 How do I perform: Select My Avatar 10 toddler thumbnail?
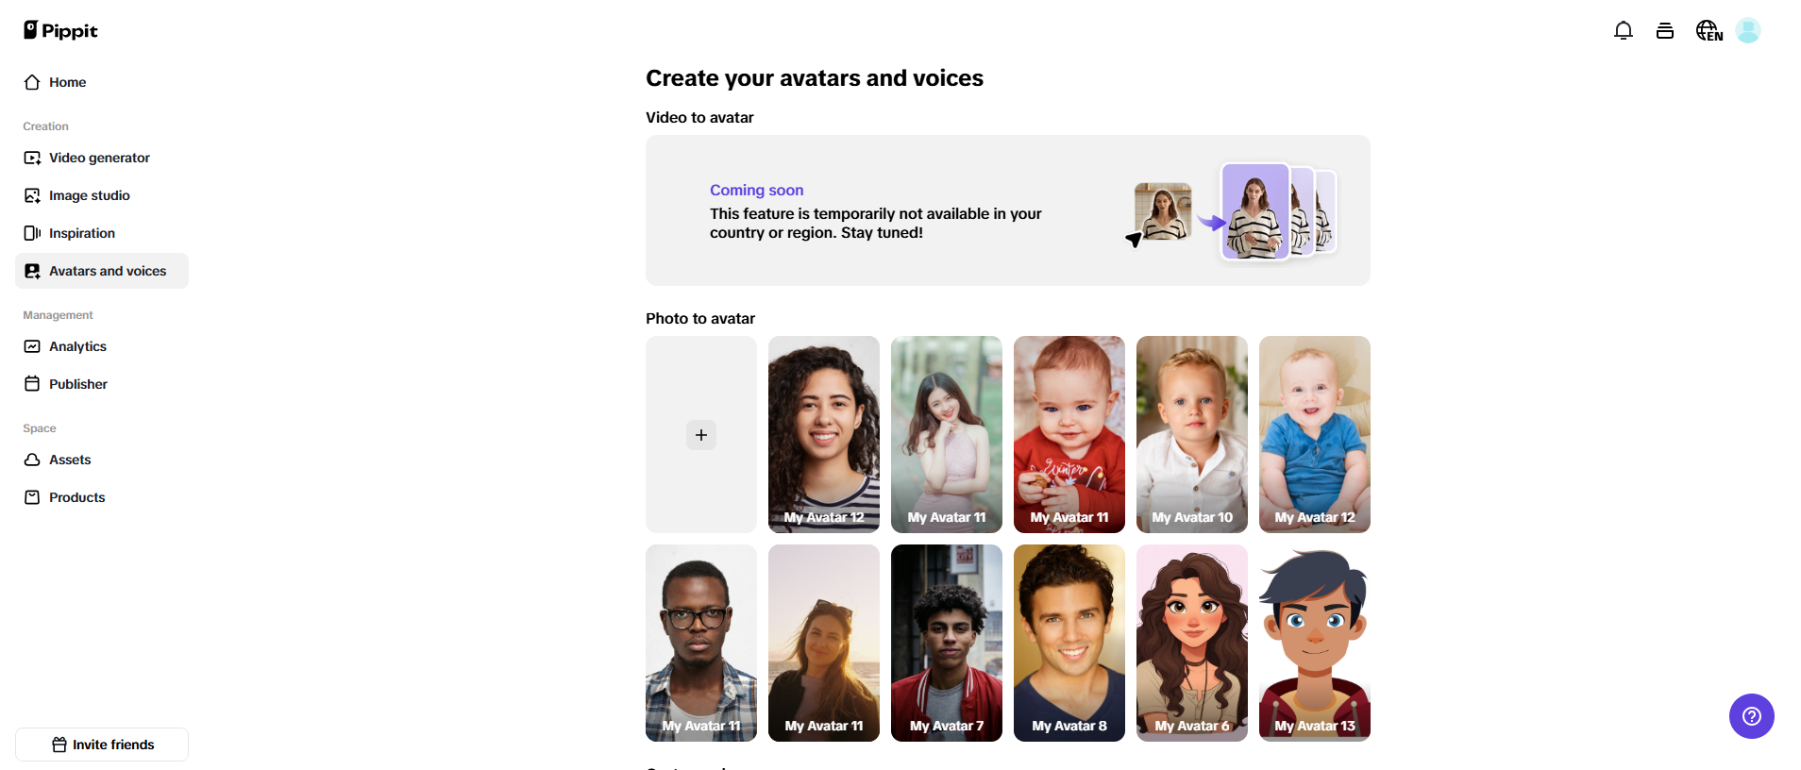1191,434
